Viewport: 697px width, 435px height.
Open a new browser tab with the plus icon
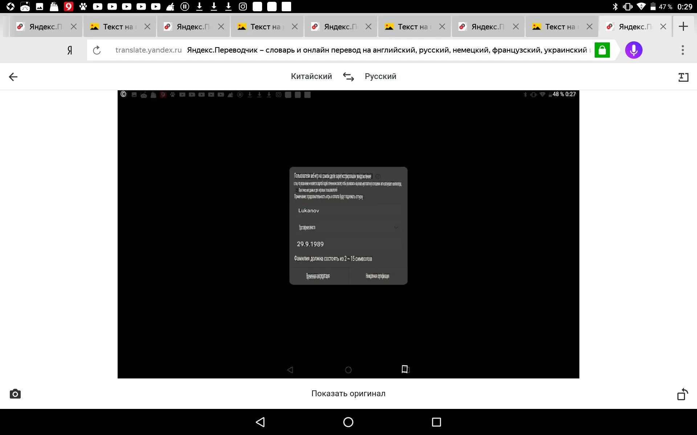coord(683,26)
